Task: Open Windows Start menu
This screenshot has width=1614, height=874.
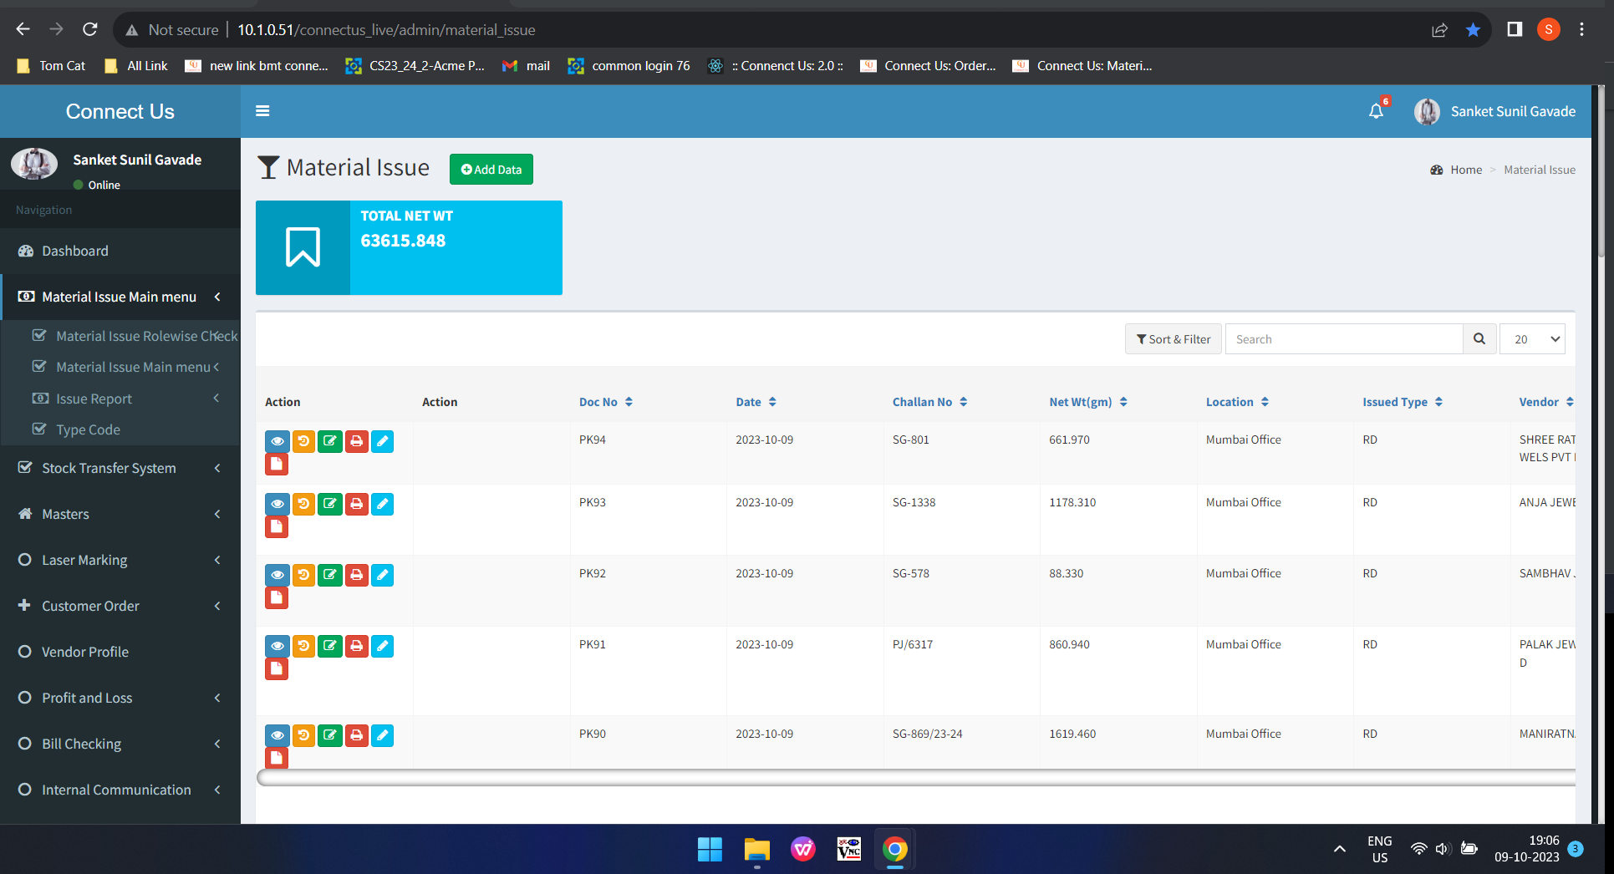Action: pyautogui.click(x=710, y=850)
